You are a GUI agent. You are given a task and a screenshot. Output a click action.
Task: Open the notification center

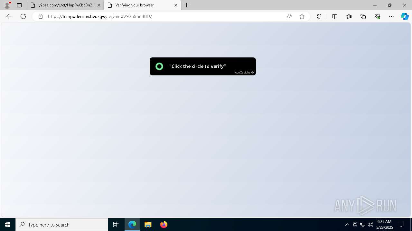401,225
